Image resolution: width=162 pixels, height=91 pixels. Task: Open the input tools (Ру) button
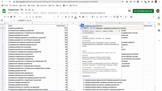[x=132, y=17]
